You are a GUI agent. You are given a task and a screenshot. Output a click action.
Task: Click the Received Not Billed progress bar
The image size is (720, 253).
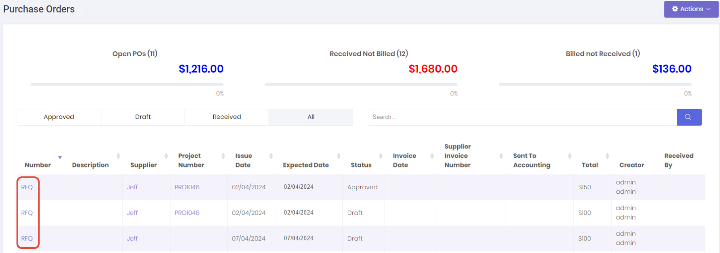(361, 84)
